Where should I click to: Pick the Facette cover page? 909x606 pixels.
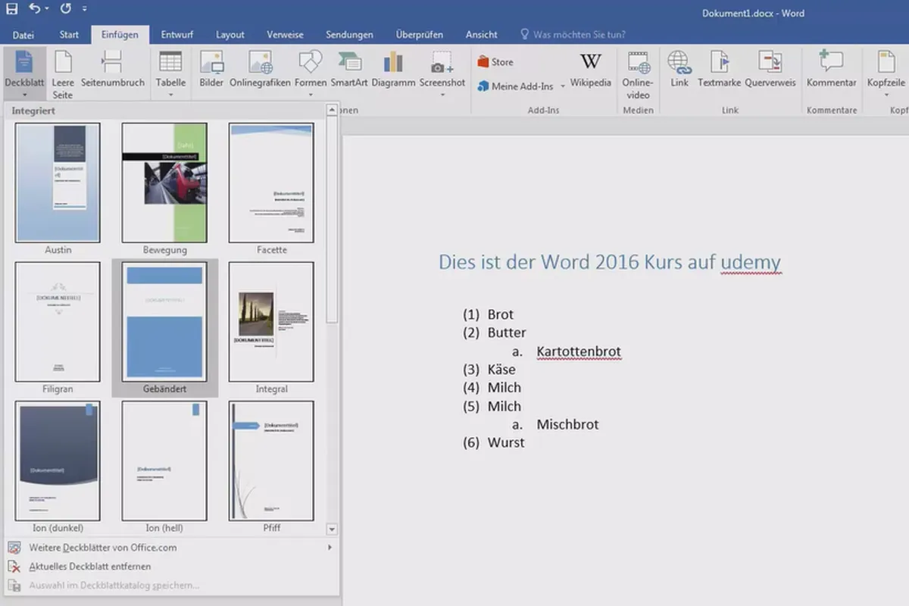pos(271,183)
